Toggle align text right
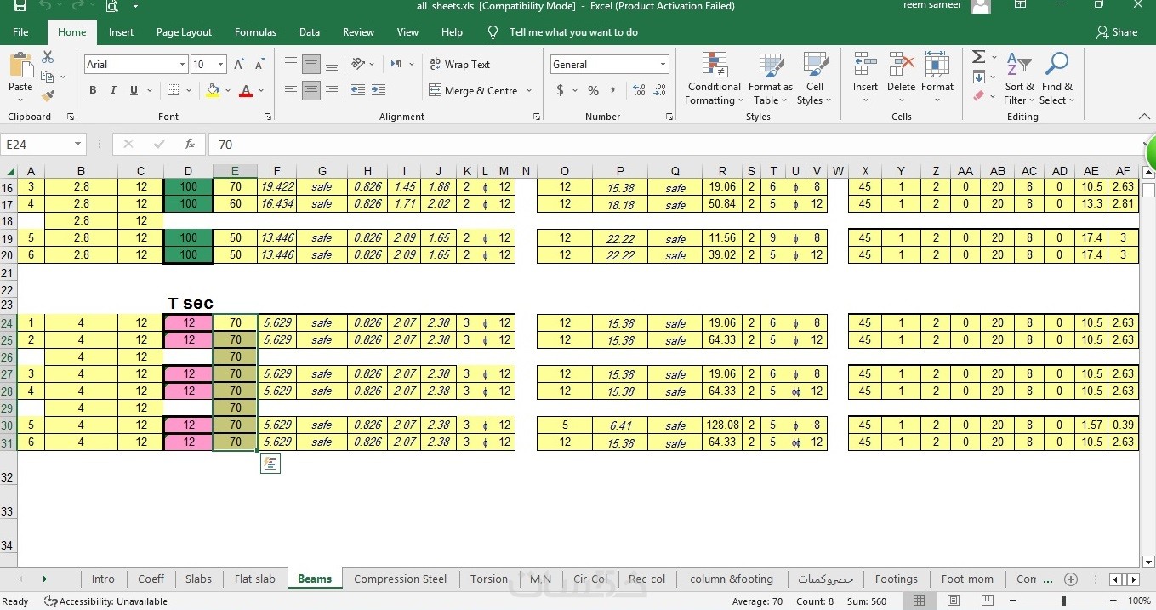1156x610 pixels. (x=332, y=90)
